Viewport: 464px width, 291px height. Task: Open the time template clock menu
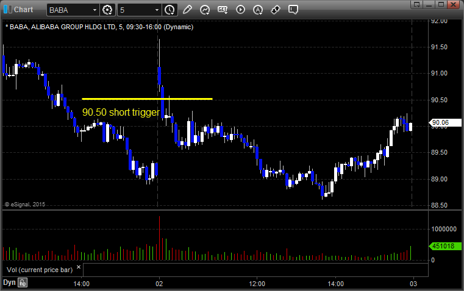[170, 10]
